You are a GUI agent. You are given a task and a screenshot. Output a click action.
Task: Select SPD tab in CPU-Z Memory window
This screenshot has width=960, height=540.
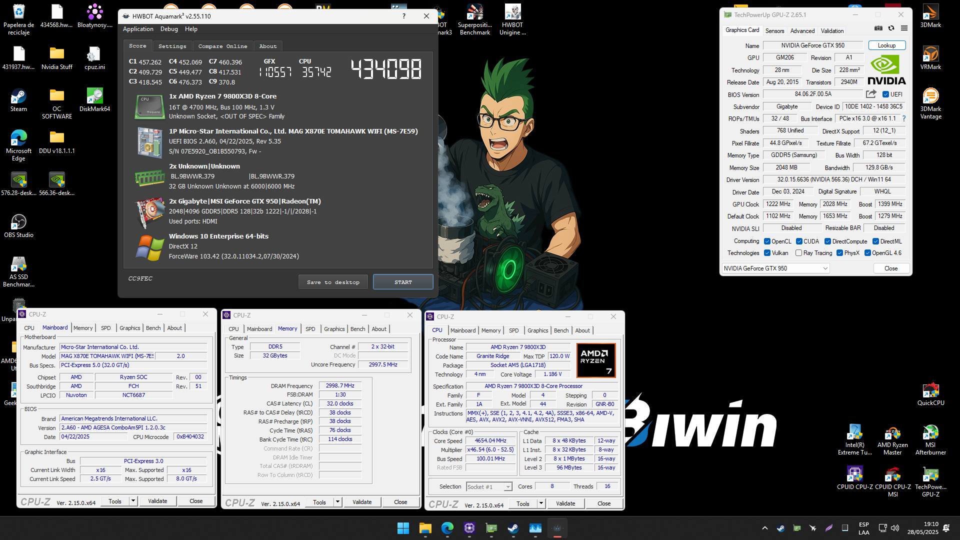(x=310, y=329)
